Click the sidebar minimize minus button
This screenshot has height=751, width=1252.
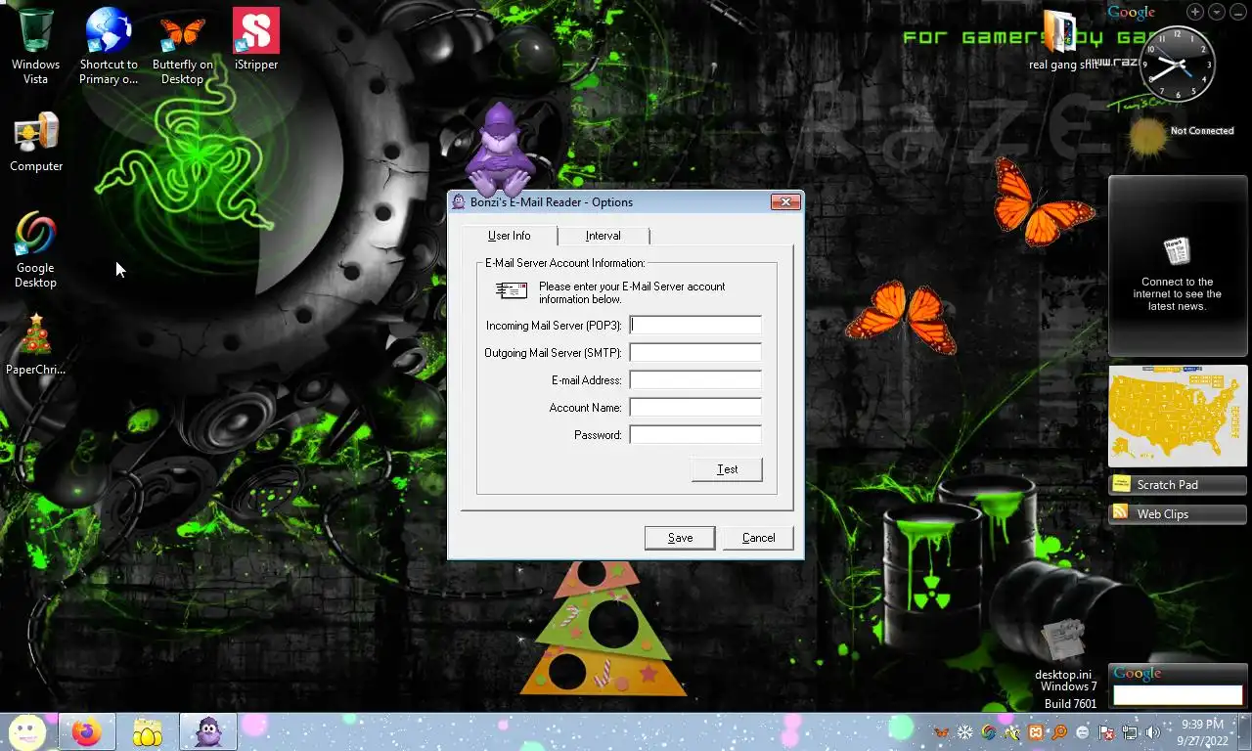point(1238,12)
